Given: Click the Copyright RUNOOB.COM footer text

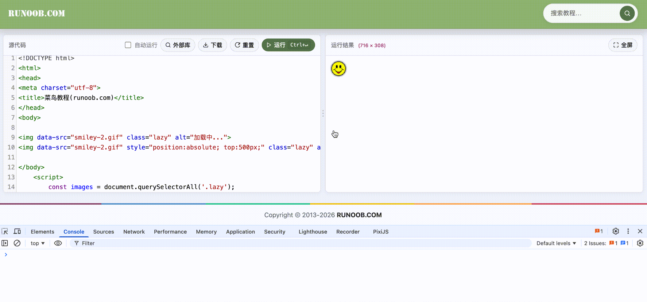Looking at the screenshot, I should pyautogui.click(x=323, y=215).
